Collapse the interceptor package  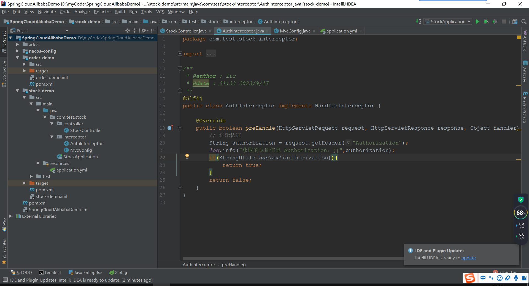(x=52, y=137)
